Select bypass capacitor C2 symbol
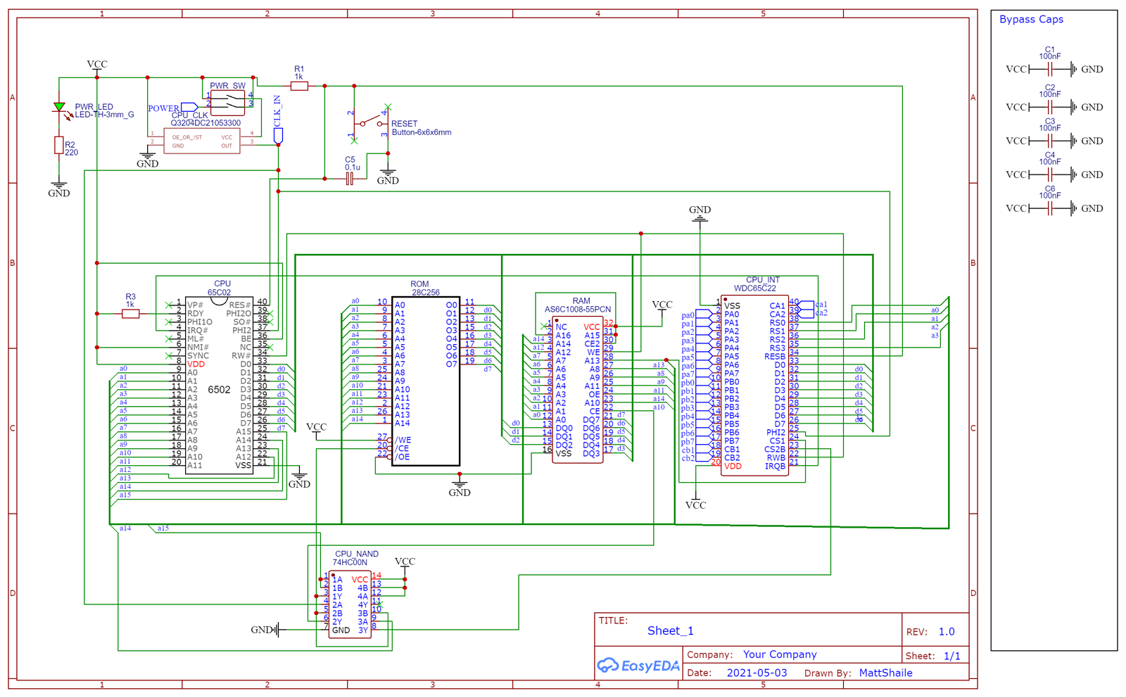The image size is (1126, 698). (x=1049, y=107)
